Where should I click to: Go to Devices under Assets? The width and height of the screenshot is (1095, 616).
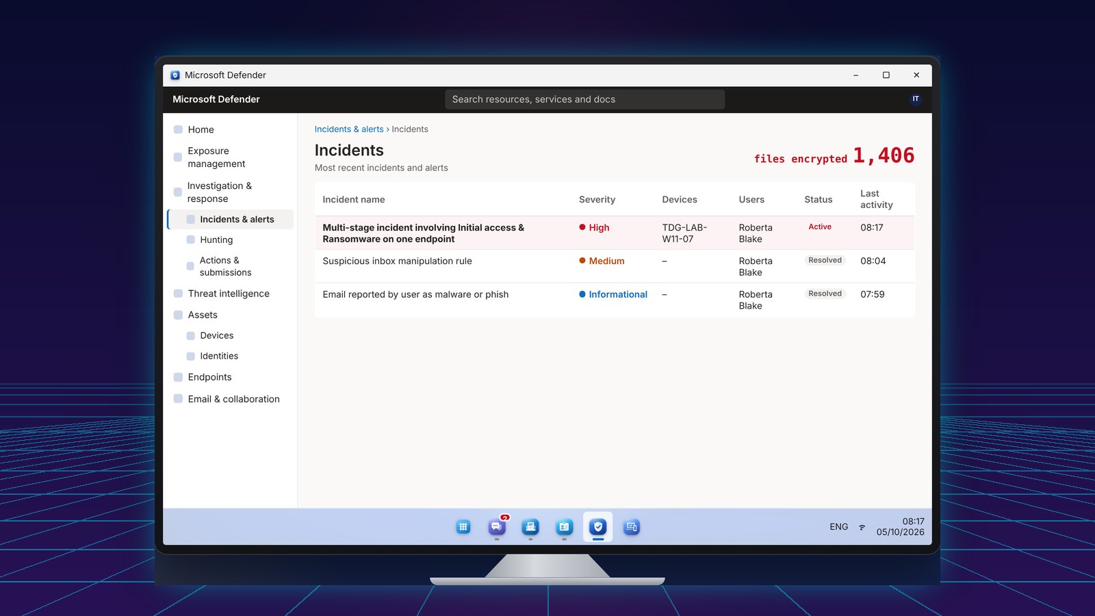pos(231,335)
